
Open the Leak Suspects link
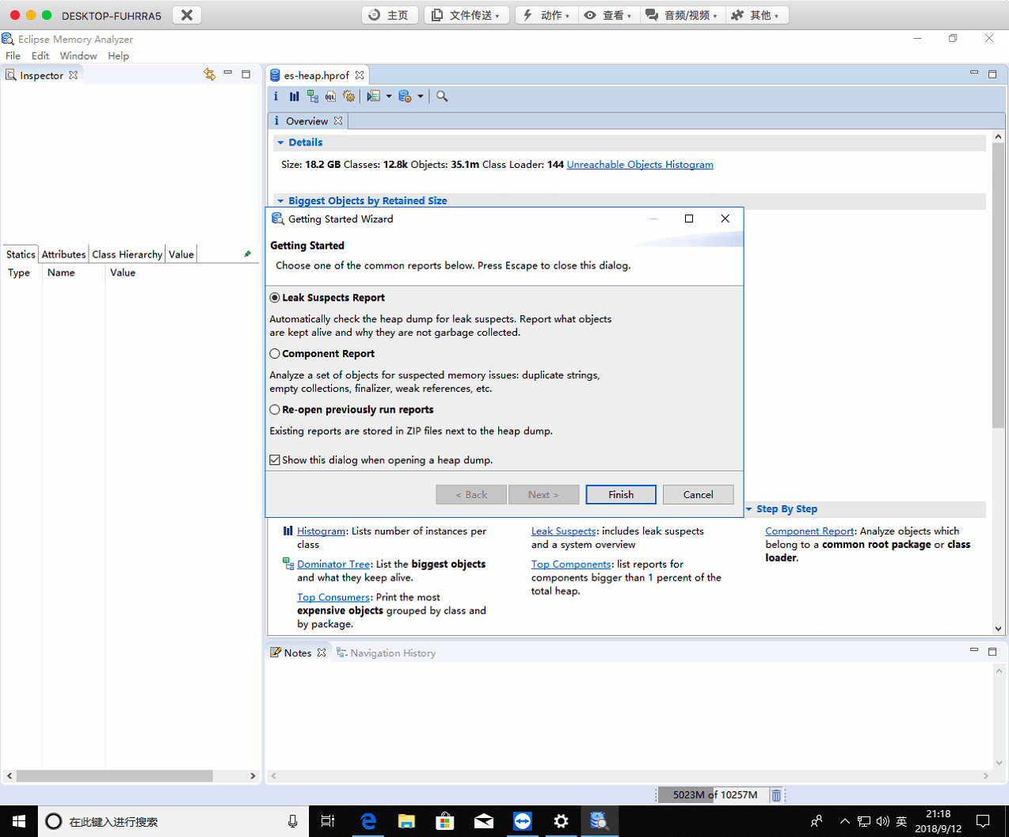click(564, 531)
